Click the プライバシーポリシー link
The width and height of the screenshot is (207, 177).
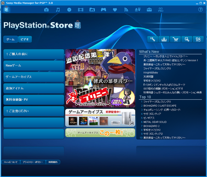pos(33,162)
